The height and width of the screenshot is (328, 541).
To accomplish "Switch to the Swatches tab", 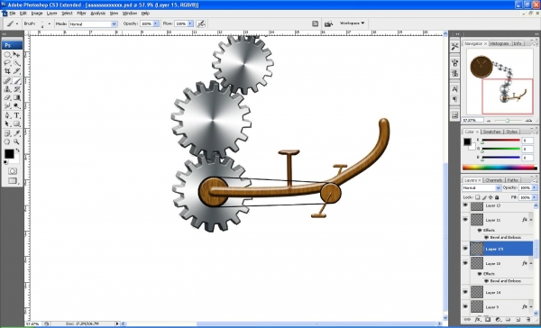I will [491, 132].
